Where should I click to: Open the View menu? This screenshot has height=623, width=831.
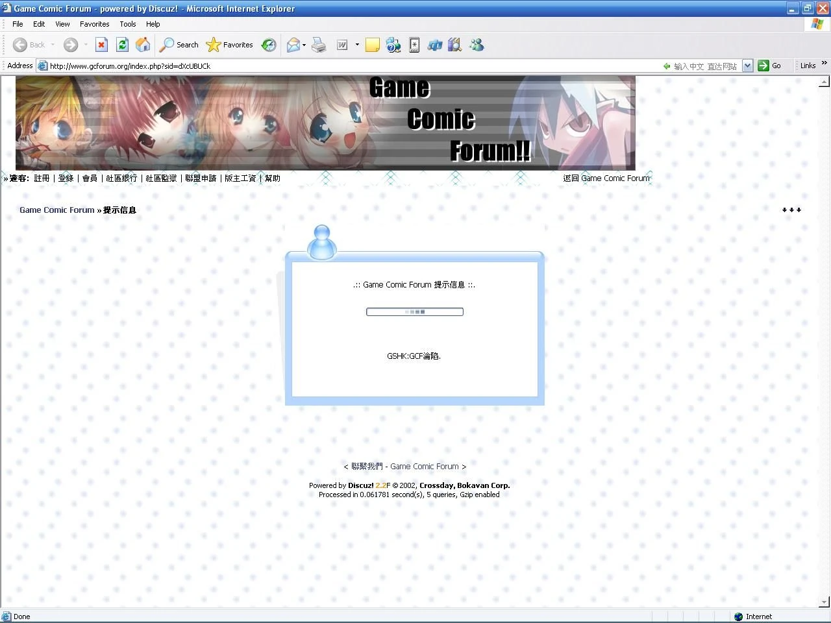point(62,24)
